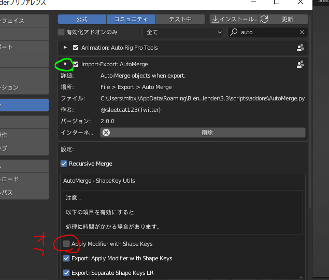Click the magnifier icon in search box

235,32
